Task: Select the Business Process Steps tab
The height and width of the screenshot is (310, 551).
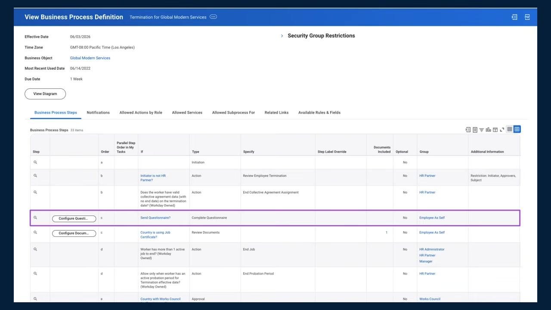Action: click(56, 113)
